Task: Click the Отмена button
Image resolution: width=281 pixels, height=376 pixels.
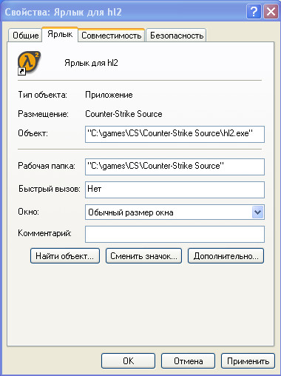Action: pyautogui.click(x=188, y=361)
